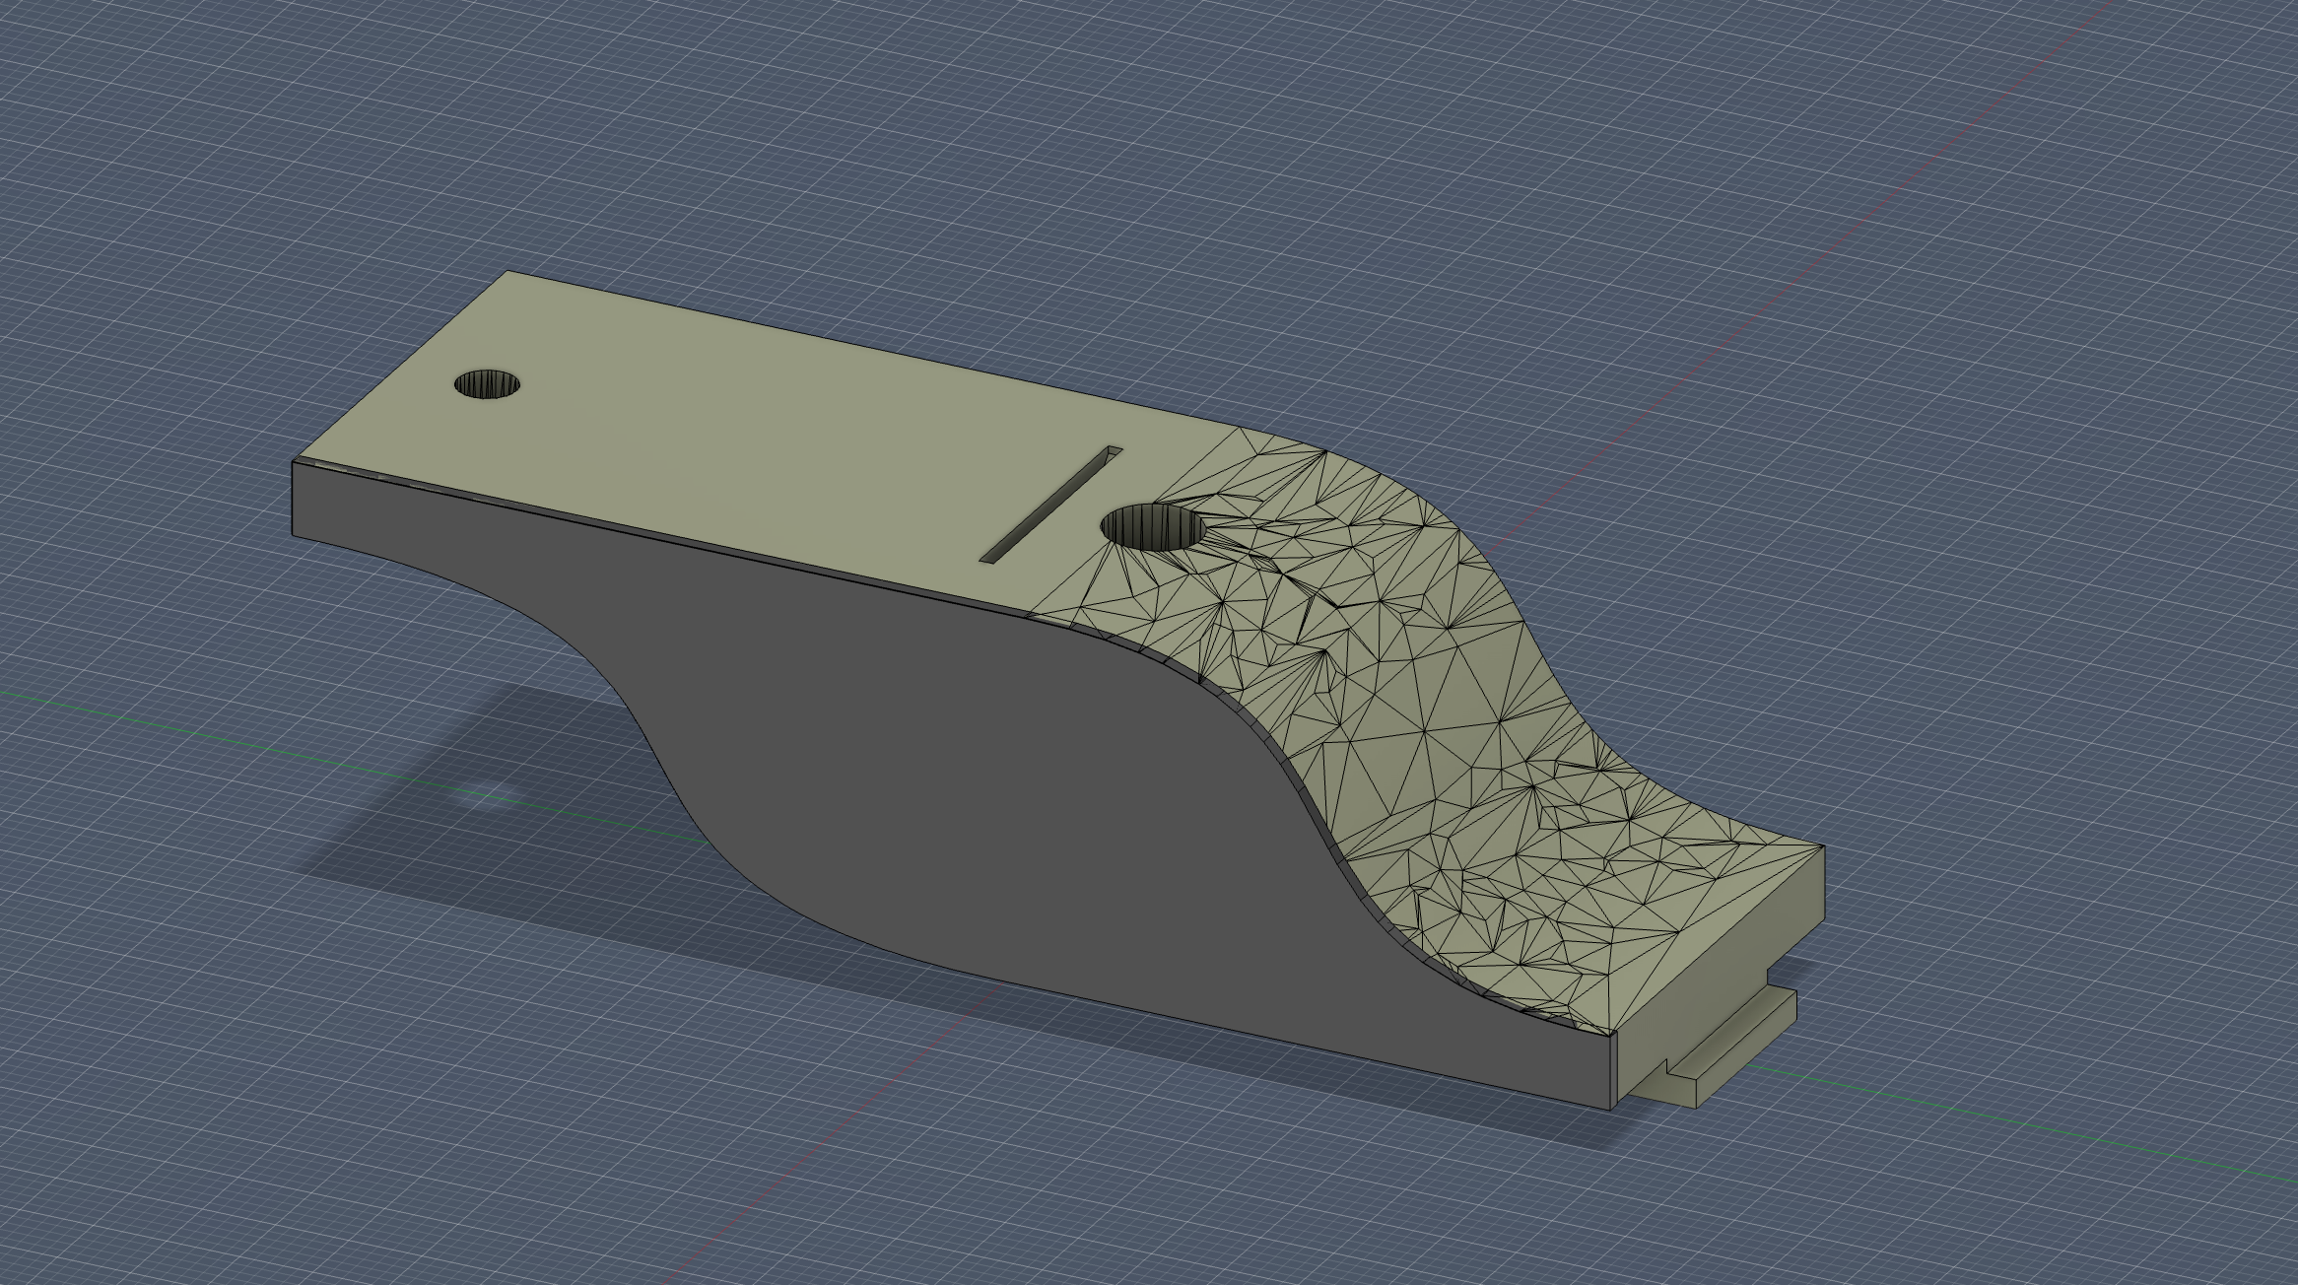This screenshot has width=2298, height=1285.
Task: Select the large circular hole near the mesh
Action: (1153, 525)
